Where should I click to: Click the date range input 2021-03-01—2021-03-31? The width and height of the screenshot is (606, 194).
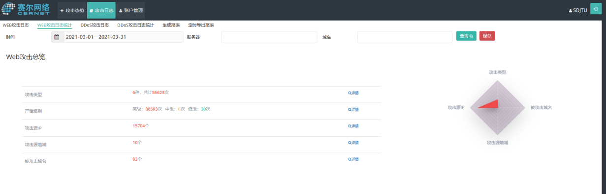(123, 37)
